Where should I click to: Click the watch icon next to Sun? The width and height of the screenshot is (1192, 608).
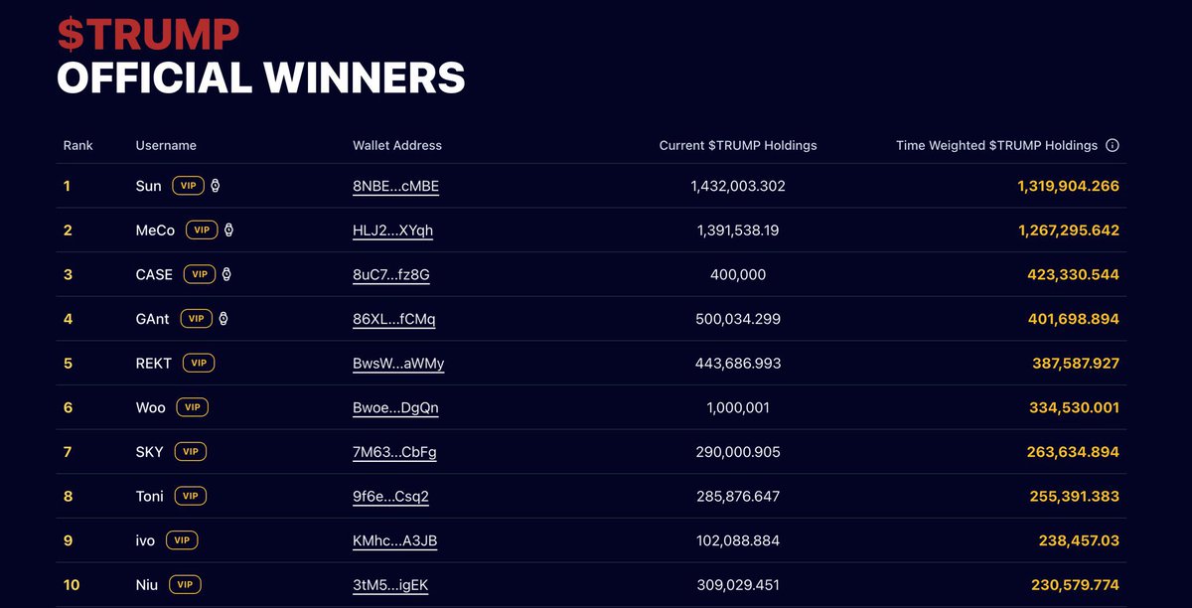pyautogui.click(x=215, y=186)
